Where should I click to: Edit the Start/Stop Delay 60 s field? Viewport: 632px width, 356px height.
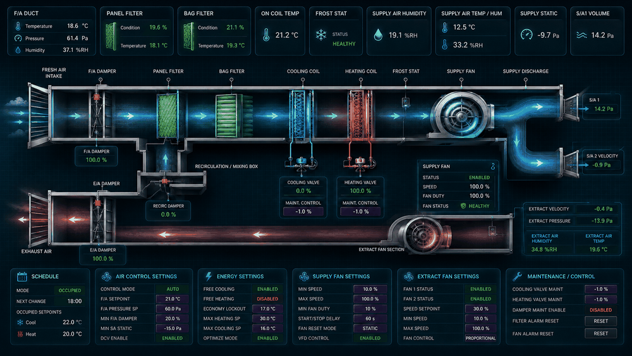pyautogui.click(x=370, y=319)
